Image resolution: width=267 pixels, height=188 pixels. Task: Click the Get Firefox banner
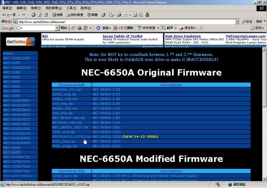click(20, 41)
